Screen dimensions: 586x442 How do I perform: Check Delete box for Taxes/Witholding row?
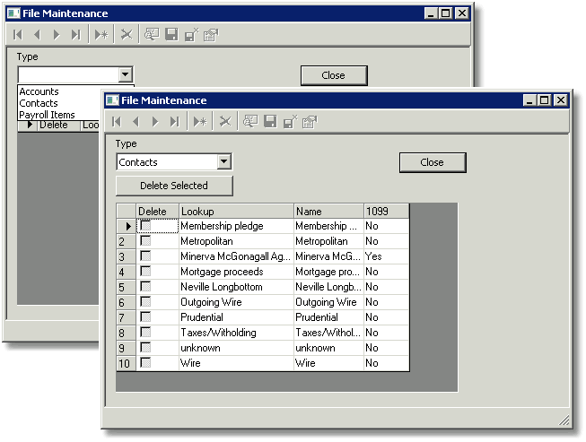(145, 333)
